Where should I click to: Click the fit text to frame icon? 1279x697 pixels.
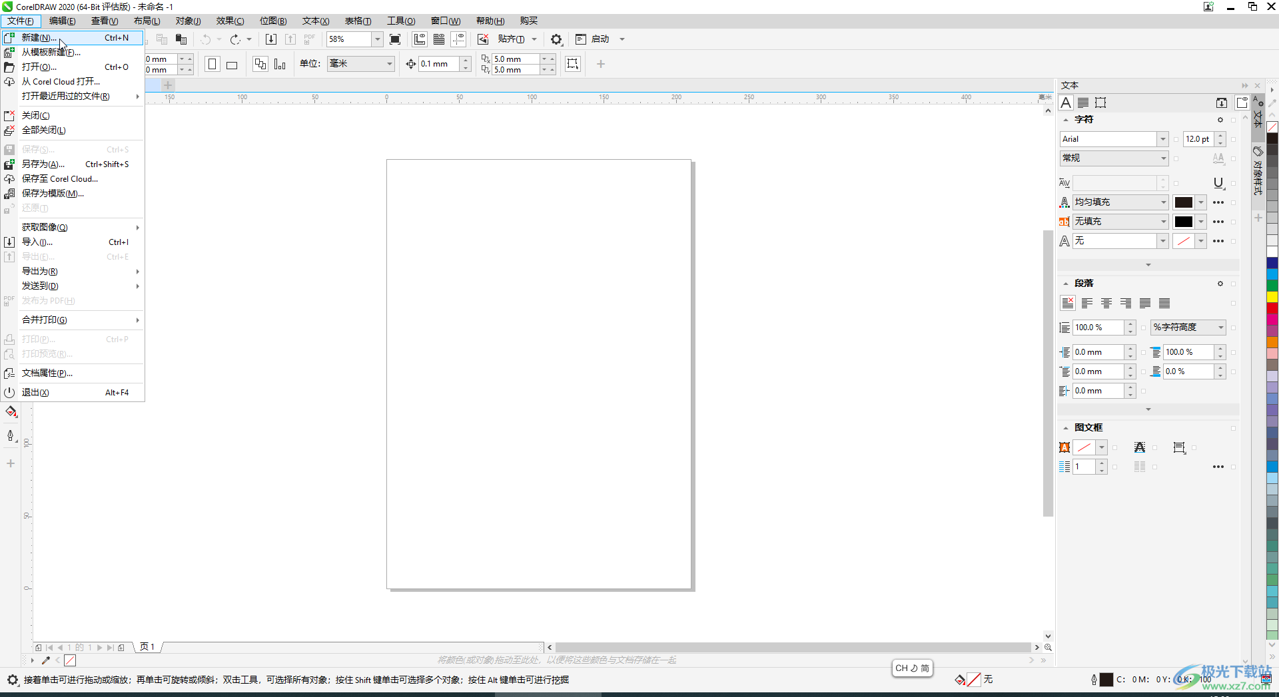tap(1140, 448)
